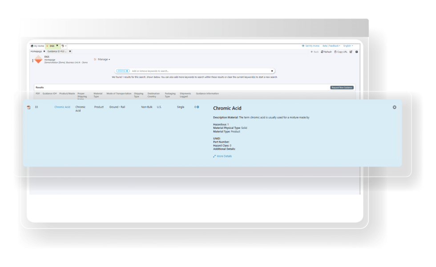Copy the page URL using the Copy URL icon
Screen dimensions: 436x267
(338, 52)
